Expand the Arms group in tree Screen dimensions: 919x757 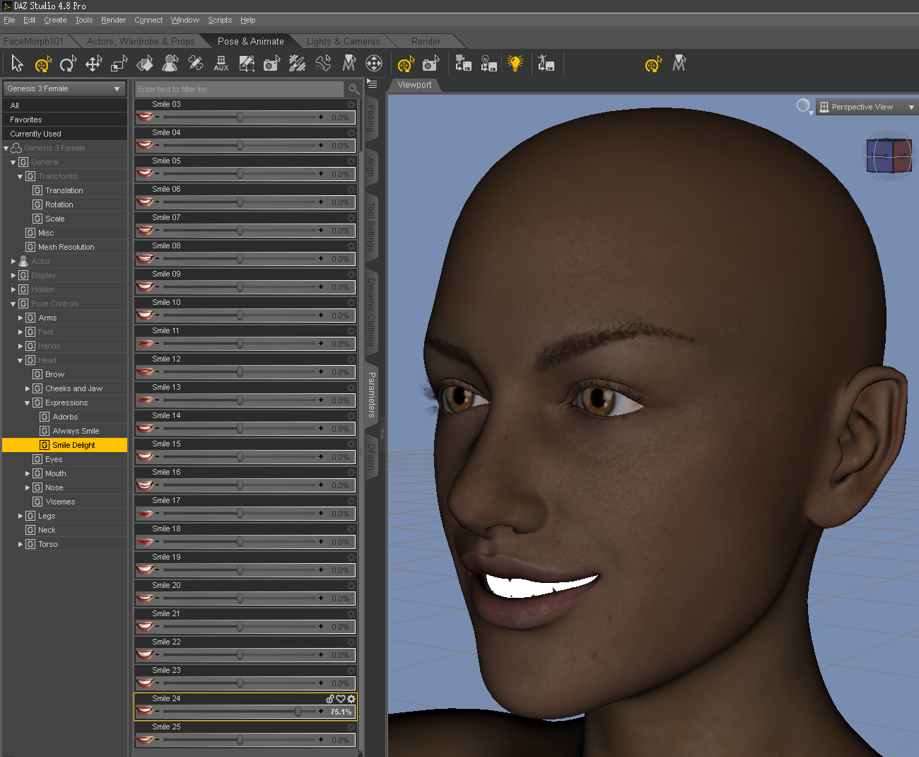[x=21, y=318]
